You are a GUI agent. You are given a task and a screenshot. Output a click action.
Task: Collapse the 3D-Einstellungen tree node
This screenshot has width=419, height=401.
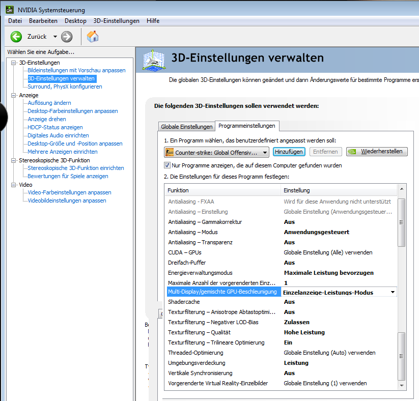click(x=14, y=63)
